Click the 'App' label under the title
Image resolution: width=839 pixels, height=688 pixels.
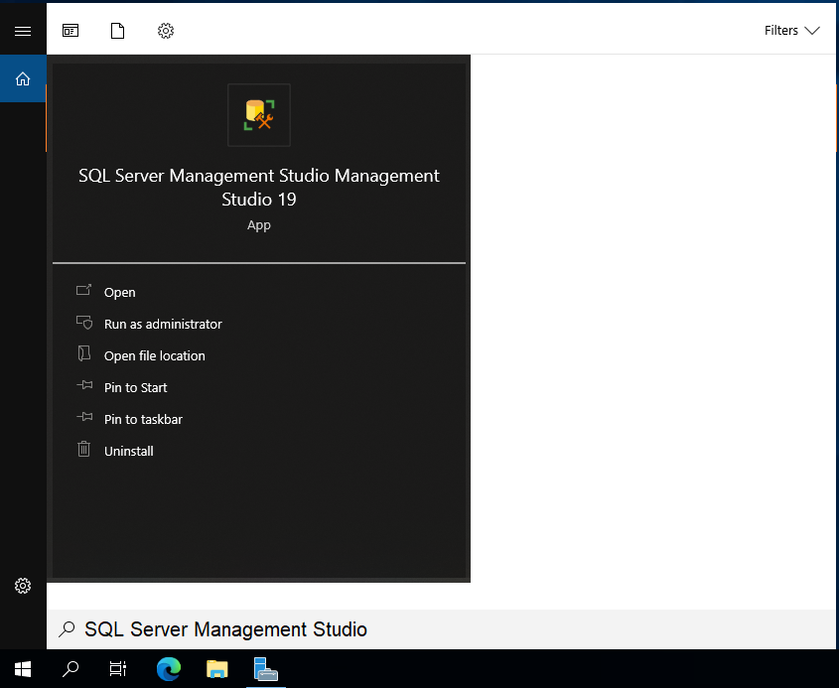click(259, 225)
